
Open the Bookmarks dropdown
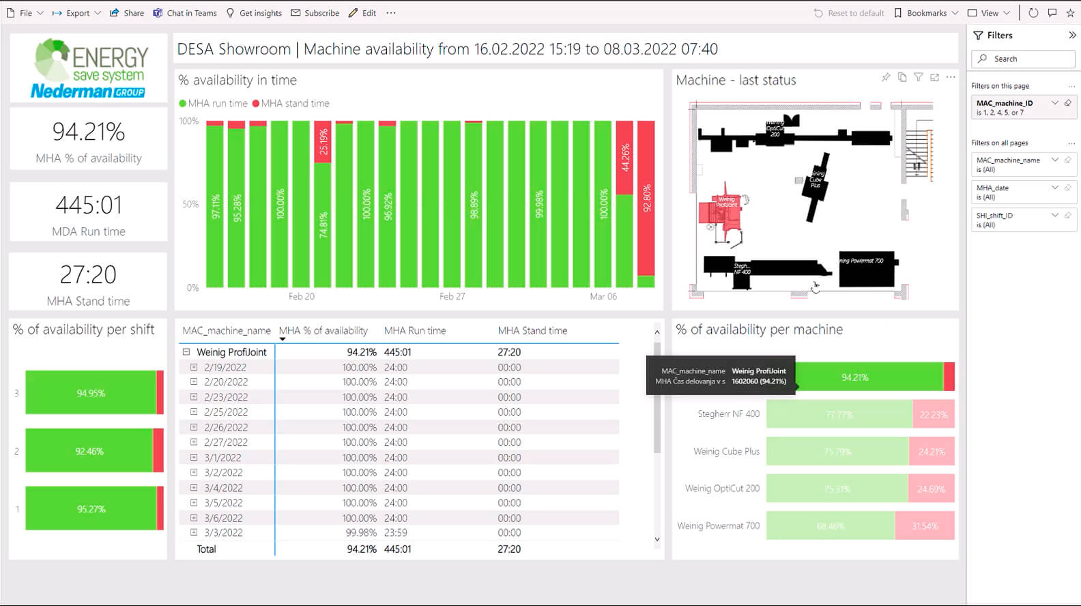(x=926, y=13)
